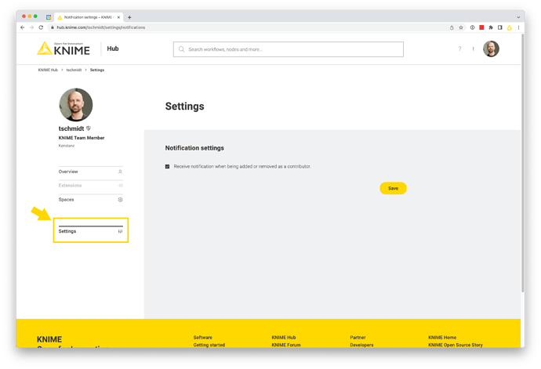Bookmark page with the star icon
541x369 pixels.
pyautogui.click(x=461, y=27)
